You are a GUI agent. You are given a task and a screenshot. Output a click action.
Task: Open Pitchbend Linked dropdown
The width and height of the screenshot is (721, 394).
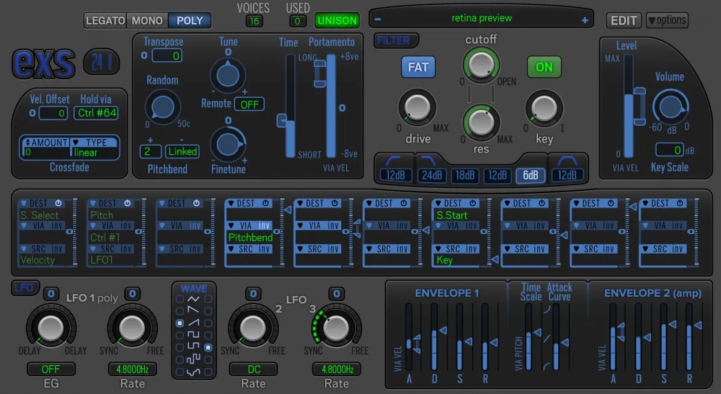(x=183, y=152)
